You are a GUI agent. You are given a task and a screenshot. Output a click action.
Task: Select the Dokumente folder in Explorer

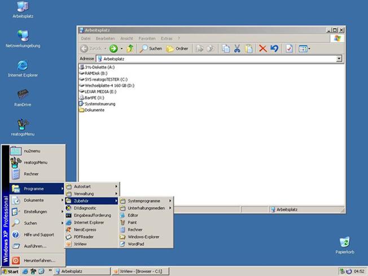[92, 110]
